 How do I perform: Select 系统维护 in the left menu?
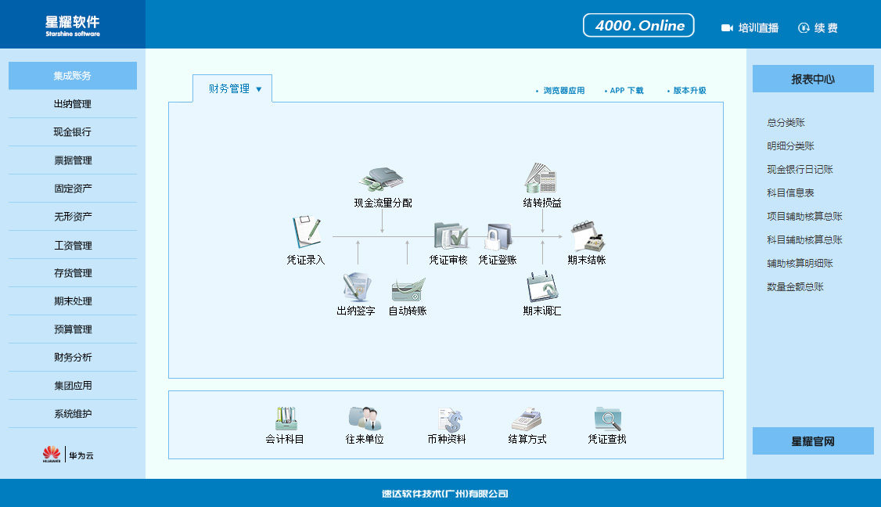point(73,414)
